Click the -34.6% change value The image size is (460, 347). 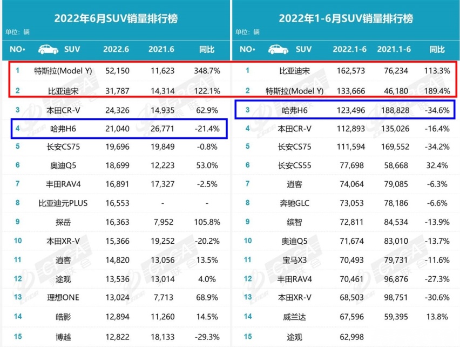437,110
